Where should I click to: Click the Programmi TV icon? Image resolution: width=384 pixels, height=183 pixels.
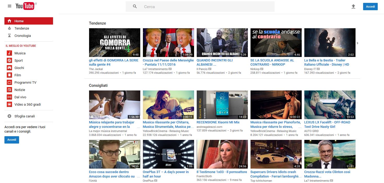pos(9,82)
